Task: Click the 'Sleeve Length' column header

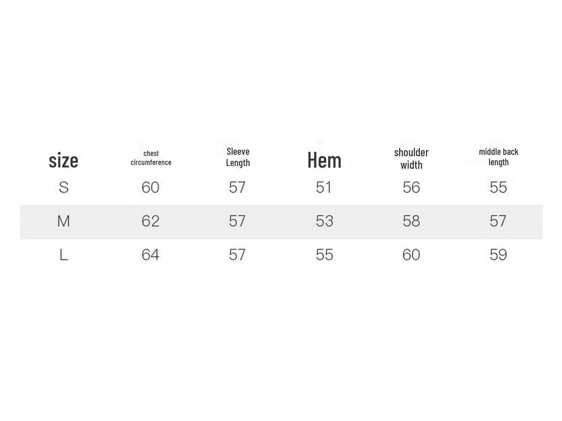Action: tap(238, 157)
